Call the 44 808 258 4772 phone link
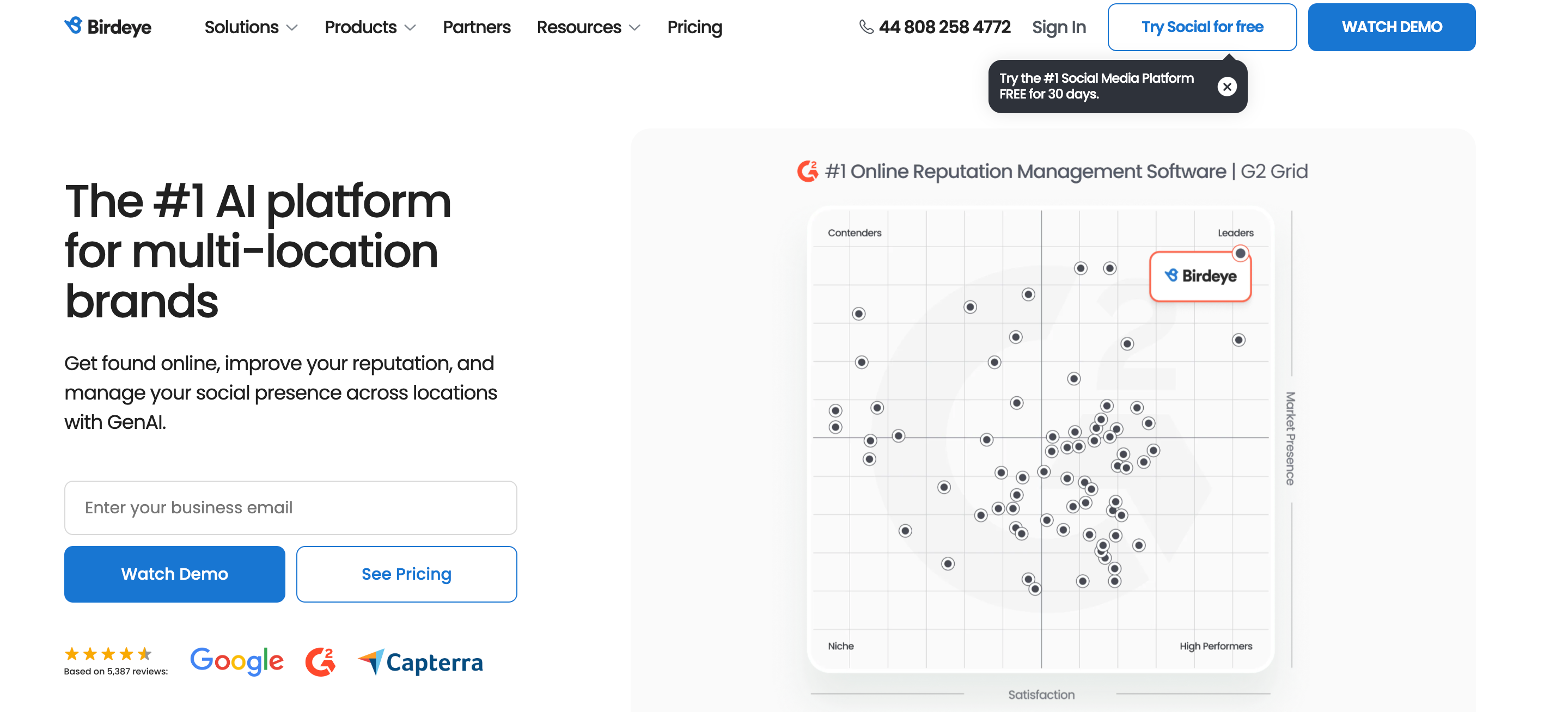Image resolution: width=1550 pixels, height=712 pixels. coord(944,27)
